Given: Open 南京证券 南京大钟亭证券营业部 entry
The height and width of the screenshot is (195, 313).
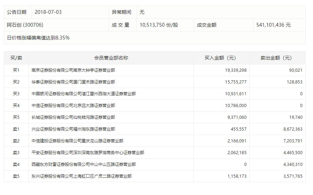Looking at the screenshot, I should [73, 70].
